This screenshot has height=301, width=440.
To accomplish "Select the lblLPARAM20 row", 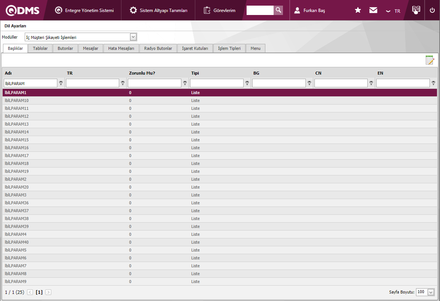I will (17, 187).
